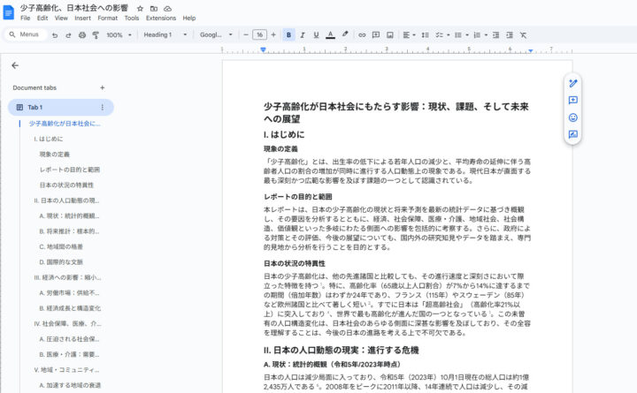Add emoji reaction
637x393 pixels.
click(x=572, y=117)
